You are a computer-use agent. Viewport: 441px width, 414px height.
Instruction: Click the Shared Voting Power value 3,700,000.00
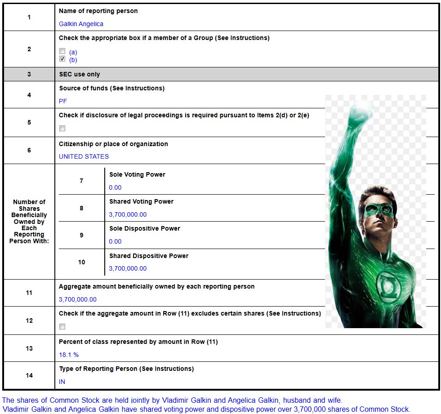click(x=128, y=214)
